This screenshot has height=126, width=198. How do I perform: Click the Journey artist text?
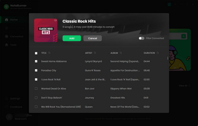[x=89, y=98]
